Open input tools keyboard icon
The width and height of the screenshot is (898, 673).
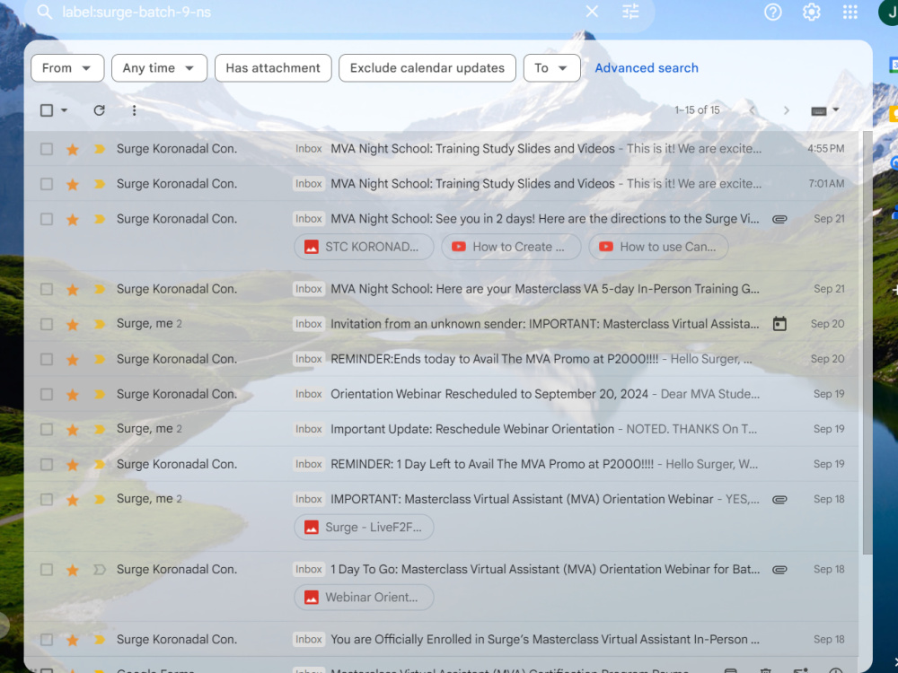click(818, 110)
